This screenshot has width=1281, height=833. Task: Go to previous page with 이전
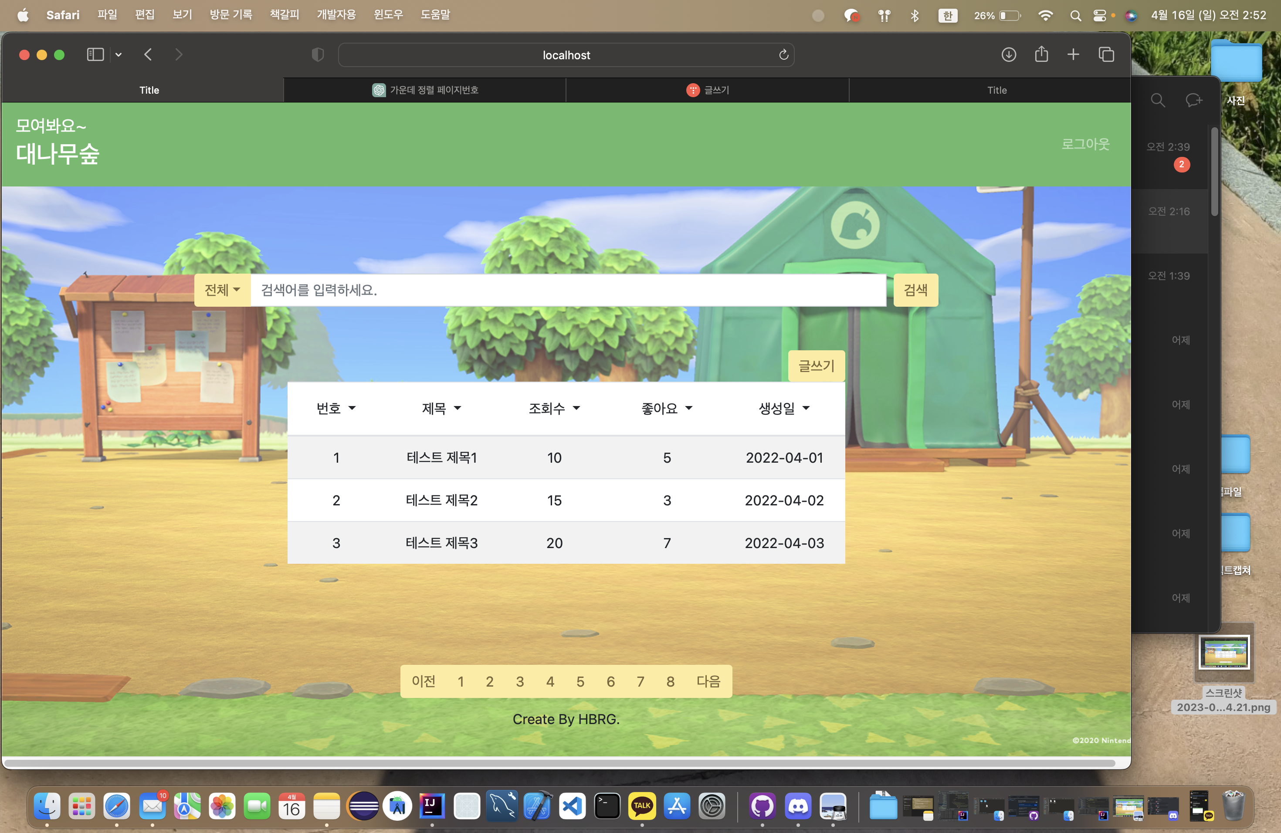click(x=423, y=681)
